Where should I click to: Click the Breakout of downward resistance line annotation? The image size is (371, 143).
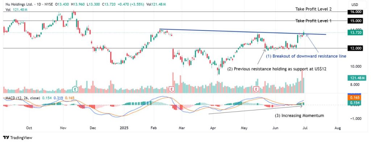306,56
